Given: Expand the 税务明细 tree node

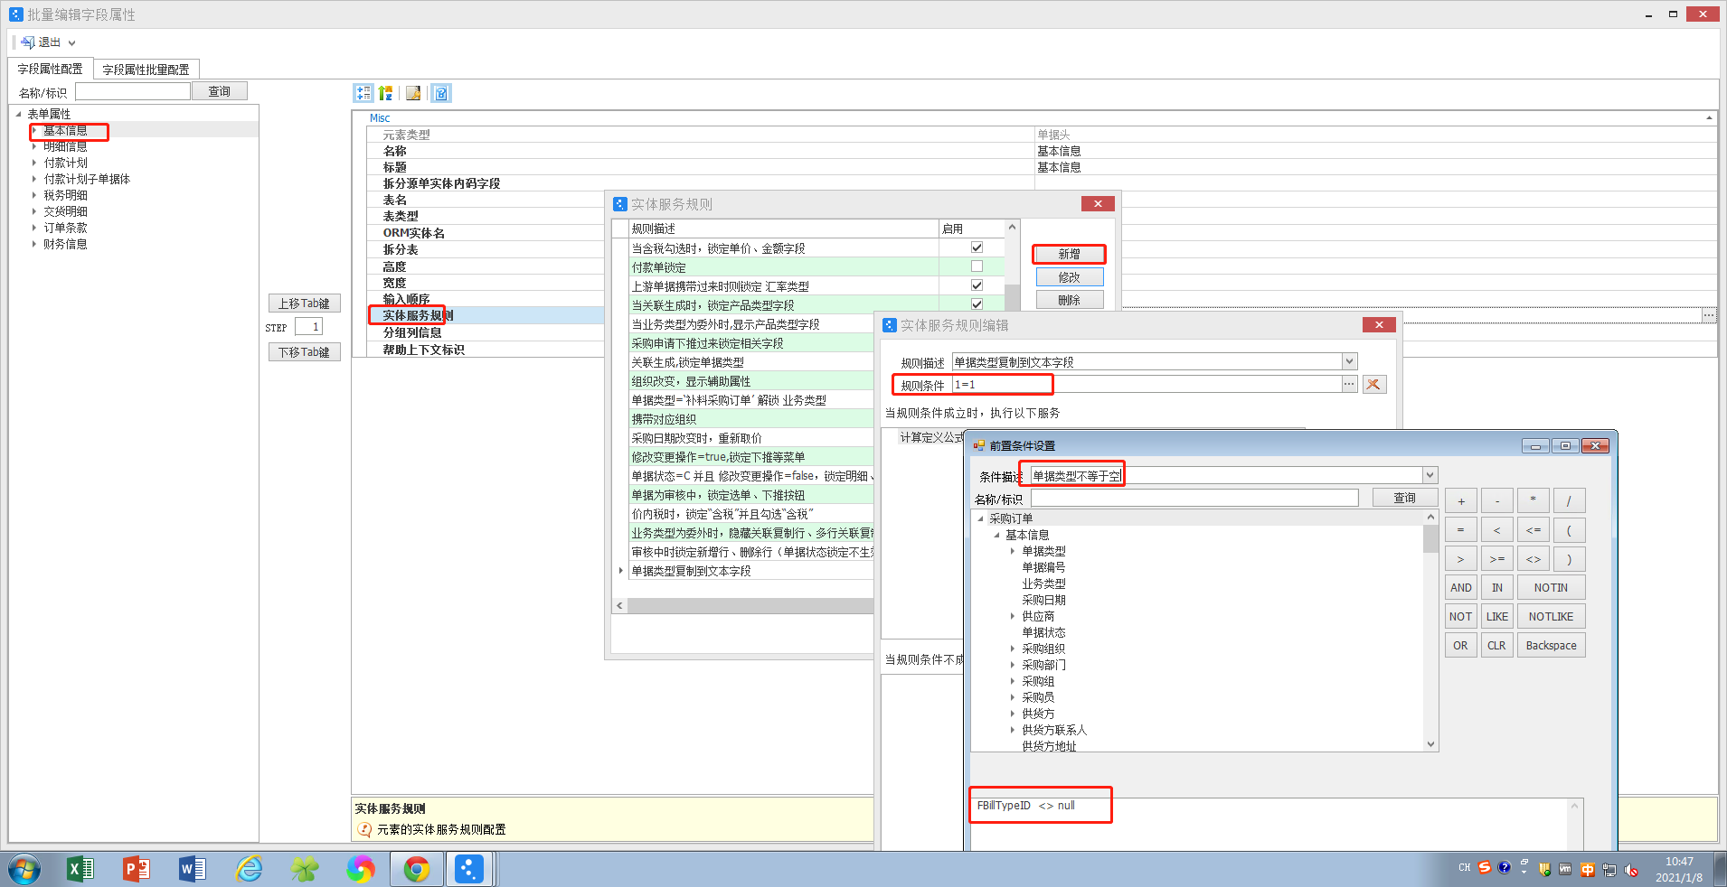Looking at the screenshot, I should 34,195.
